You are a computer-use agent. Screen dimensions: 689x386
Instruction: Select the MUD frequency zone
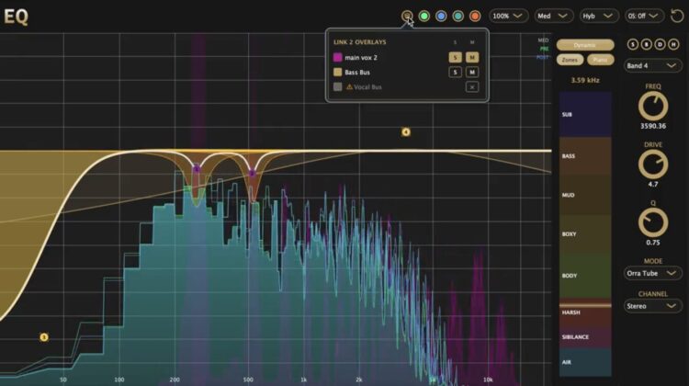coord(585,195)
